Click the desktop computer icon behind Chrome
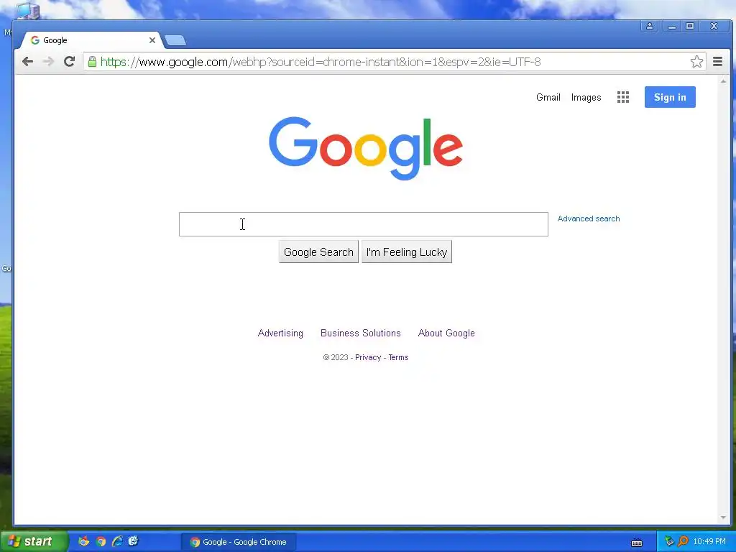The image size is (736, 552). point(28,10)
